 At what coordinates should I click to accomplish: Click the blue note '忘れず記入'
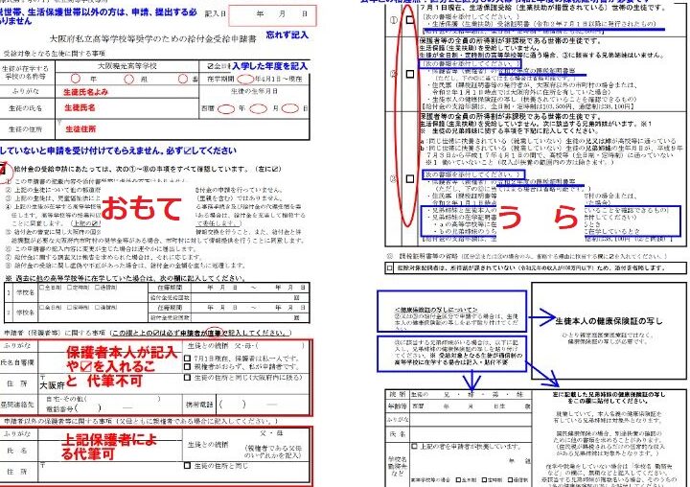coord(287,35)
